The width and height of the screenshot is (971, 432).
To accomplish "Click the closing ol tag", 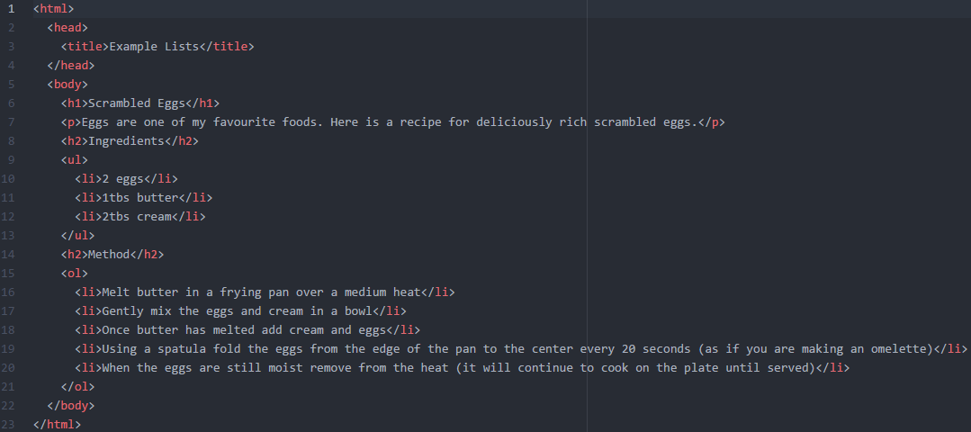I will 78,386.
